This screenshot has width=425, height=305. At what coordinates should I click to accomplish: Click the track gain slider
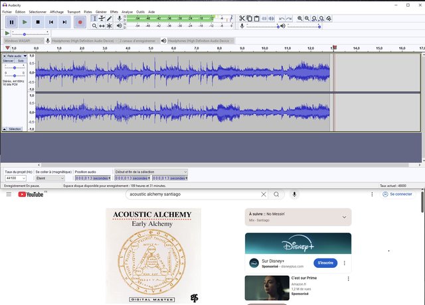(x=15, y=67)
